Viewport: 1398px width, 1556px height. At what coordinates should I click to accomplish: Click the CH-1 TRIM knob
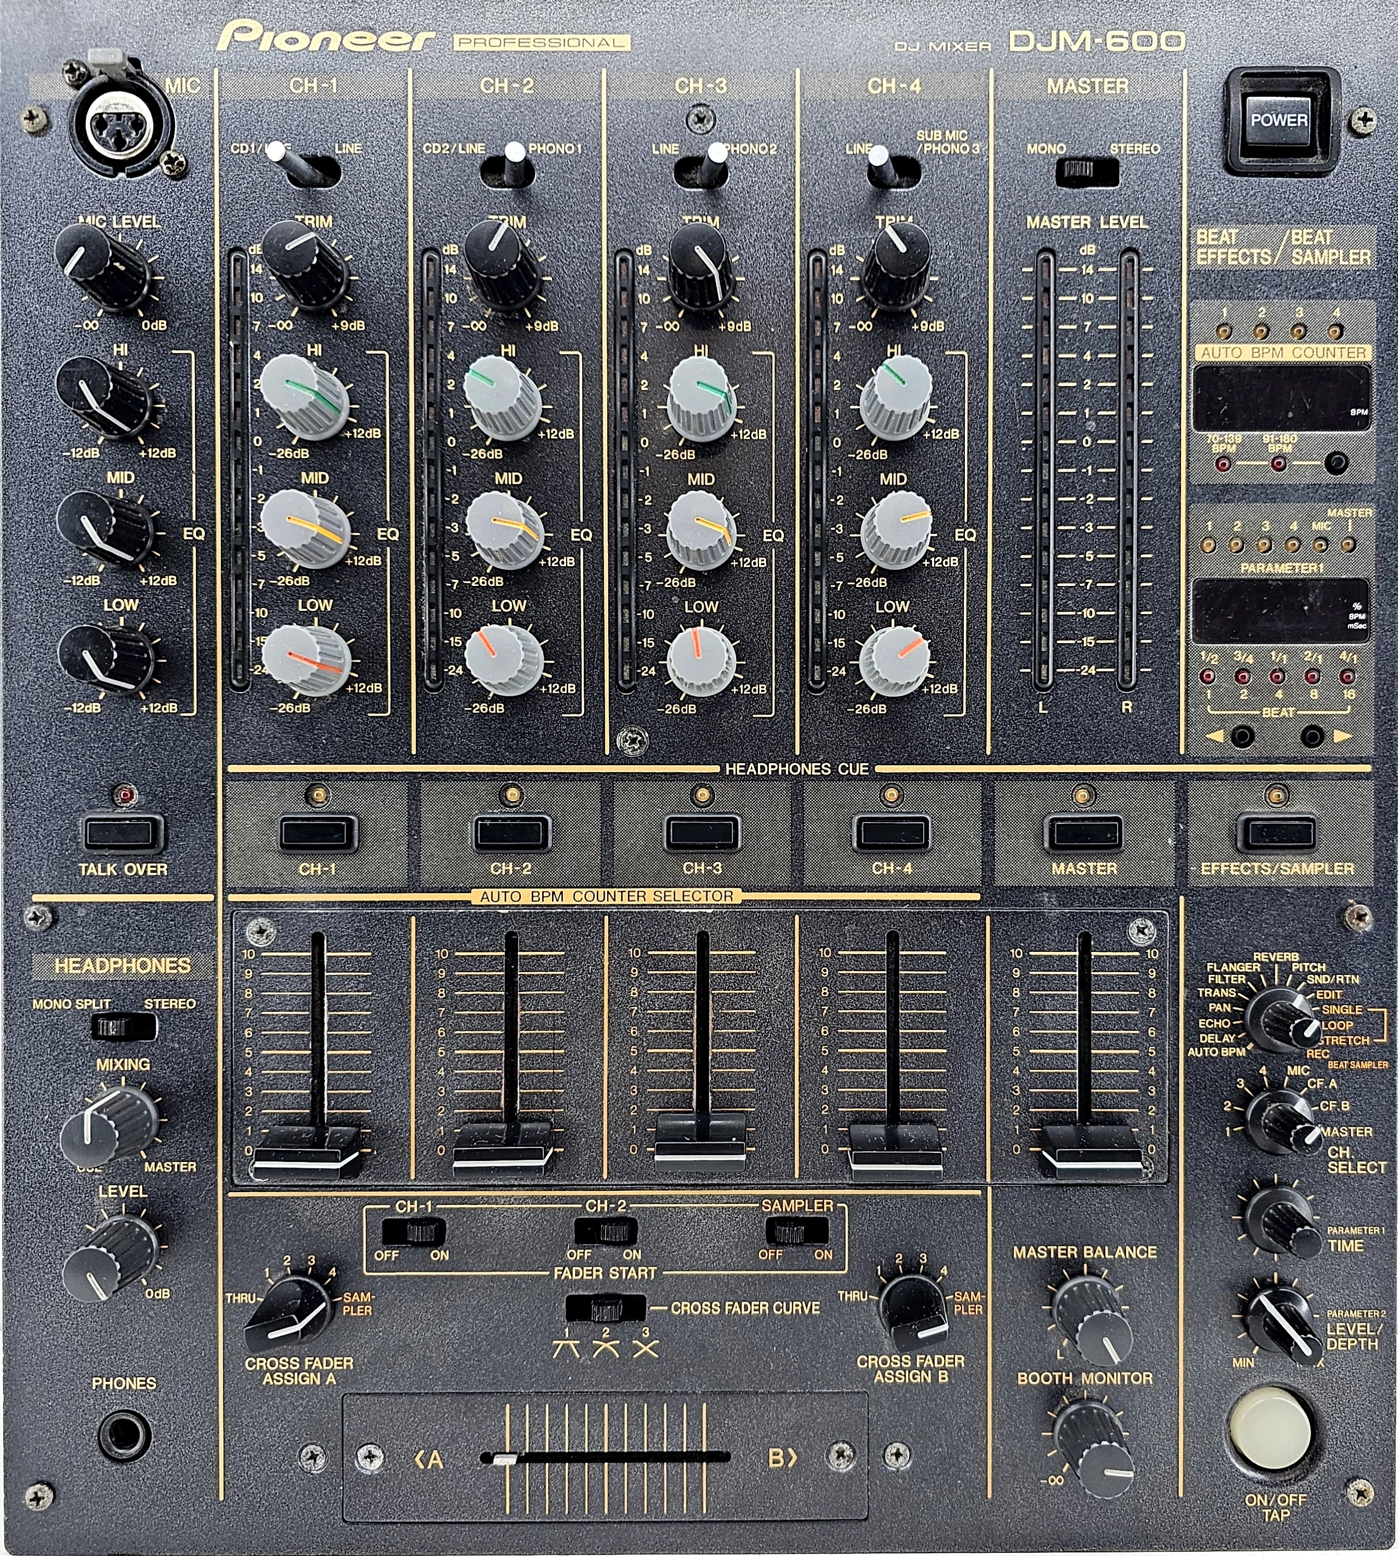[x=306, y=265]
